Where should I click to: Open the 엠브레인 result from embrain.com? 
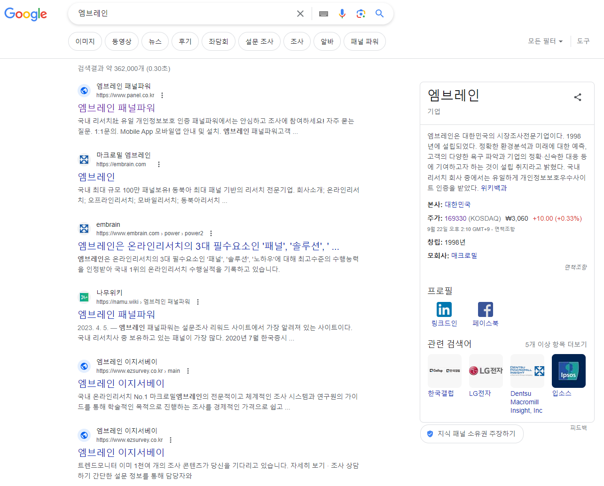pos(96,177)
